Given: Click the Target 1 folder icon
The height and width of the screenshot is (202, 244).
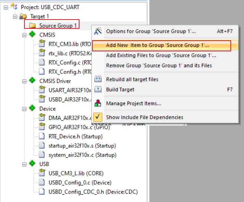Looking at the screenshot, I should pos(23,16).
